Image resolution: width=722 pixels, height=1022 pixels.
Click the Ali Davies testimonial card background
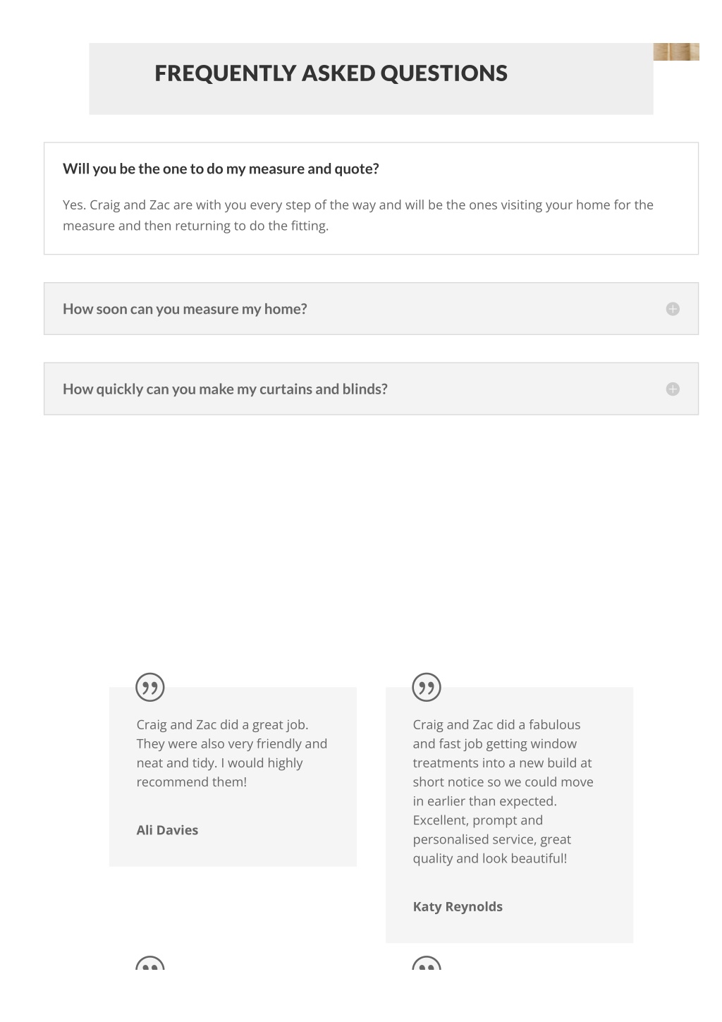(233, 777)
